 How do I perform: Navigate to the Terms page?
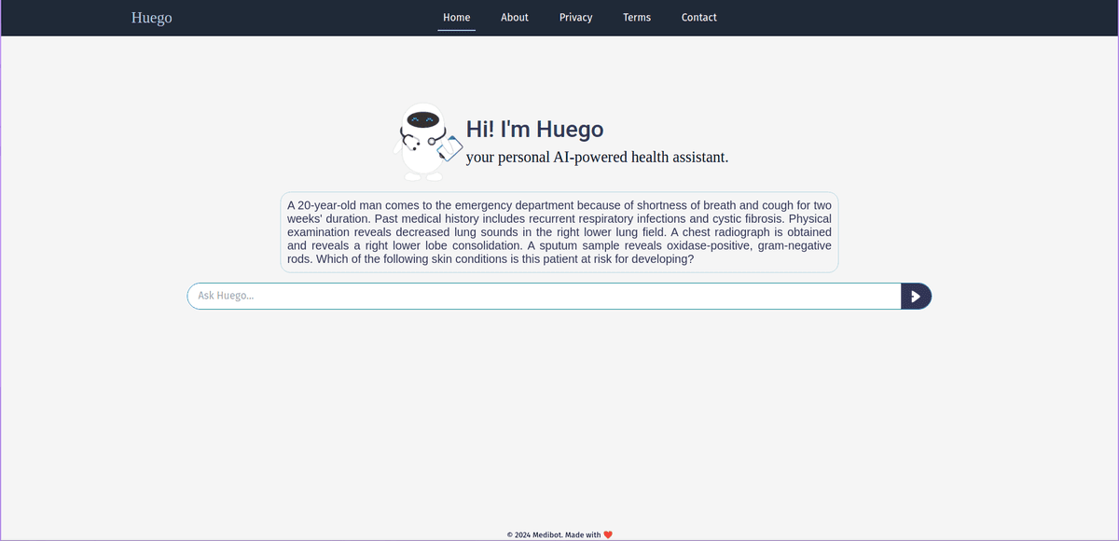637,18
